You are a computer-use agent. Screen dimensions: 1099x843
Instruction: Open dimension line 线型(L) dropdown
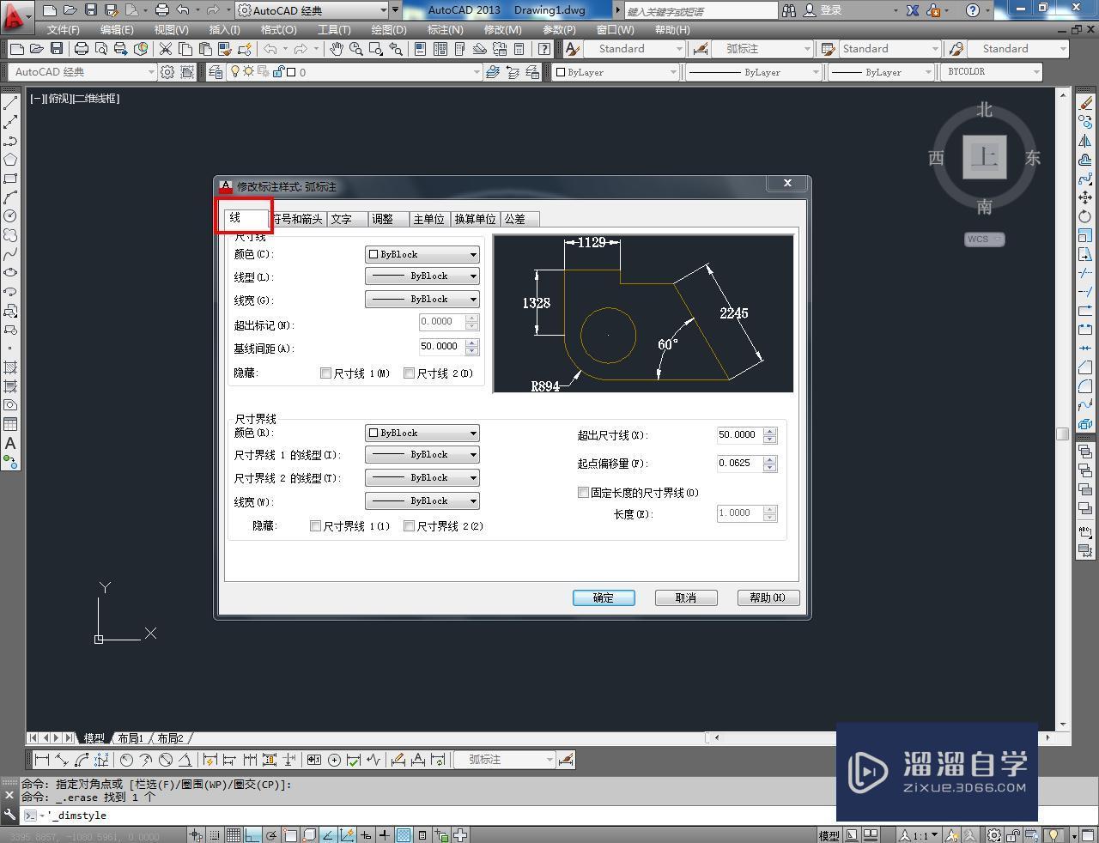coord(422,276)
